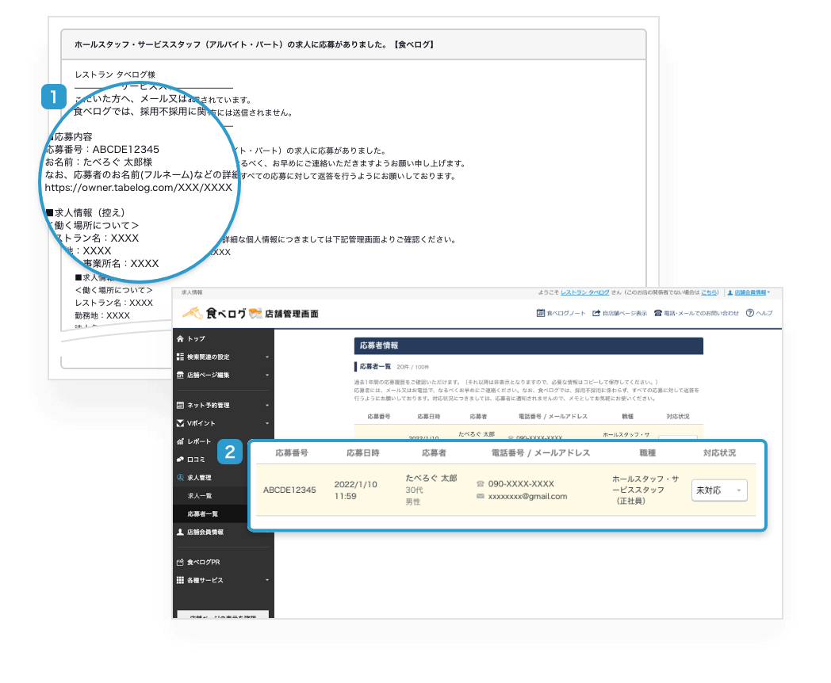
Task: Expand Vポイント with its arrow
Action: 267,423
